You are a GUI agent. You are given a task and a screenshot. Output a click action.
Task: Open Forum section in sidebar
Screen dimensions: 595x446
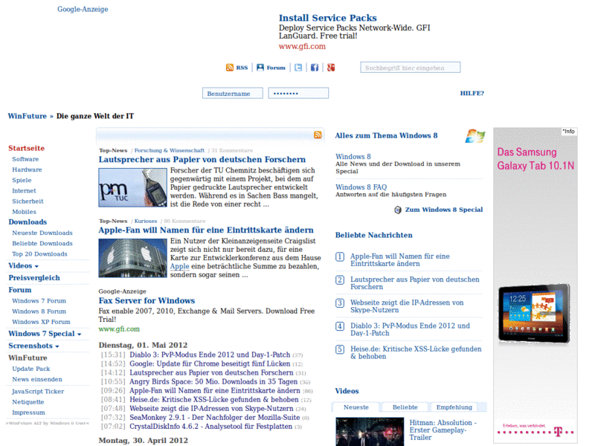[20, 290]
